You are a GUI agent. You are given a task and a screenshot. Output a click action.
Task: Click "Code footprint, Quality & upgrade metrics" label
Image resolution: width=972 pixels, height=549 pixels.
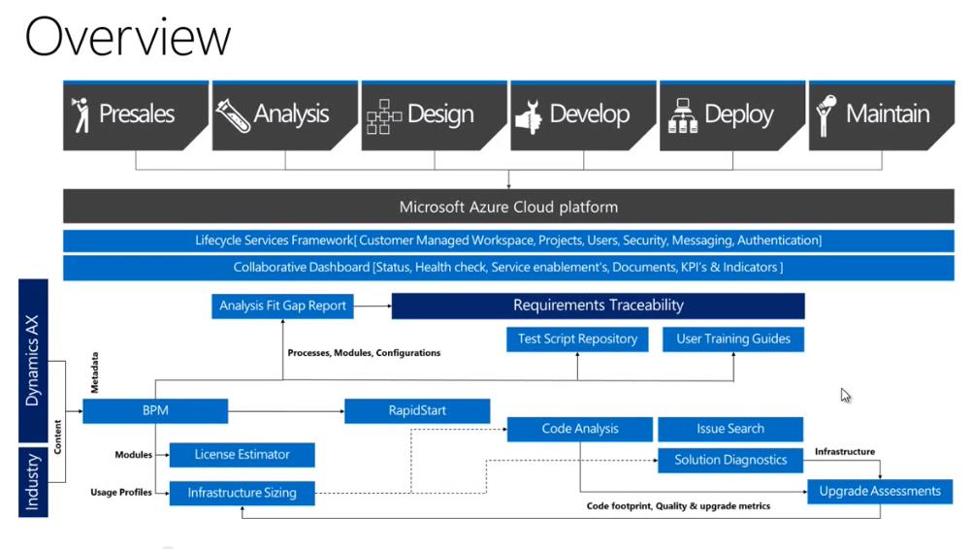(678, 506)
